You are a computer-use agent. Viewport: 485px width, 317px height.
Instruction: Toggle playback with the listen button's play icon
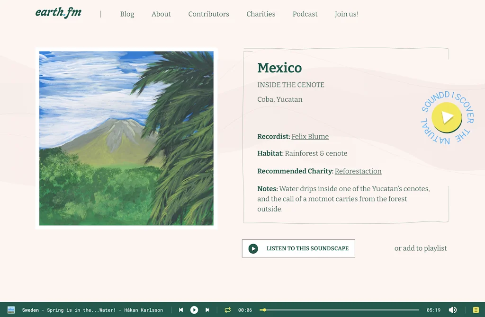point(253,248)
